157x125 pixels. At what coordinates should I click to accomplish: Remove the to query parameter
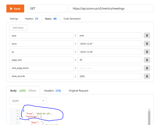(x=147, y=52)
